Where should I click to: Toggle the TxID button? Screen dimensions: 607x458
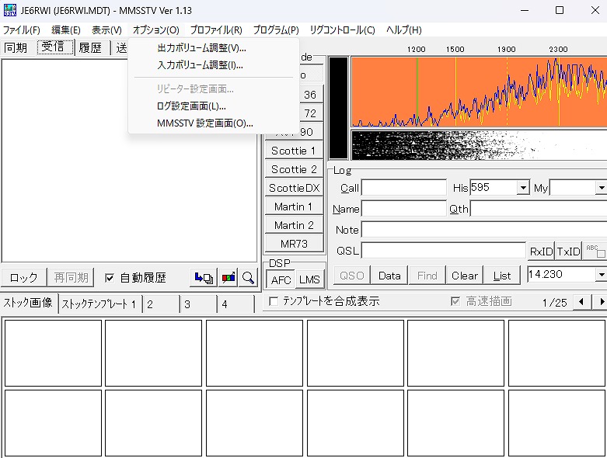[x=568, y=251]
